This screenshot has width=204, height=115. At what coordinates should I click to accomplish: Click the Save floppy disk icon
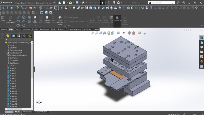[77, 3]
